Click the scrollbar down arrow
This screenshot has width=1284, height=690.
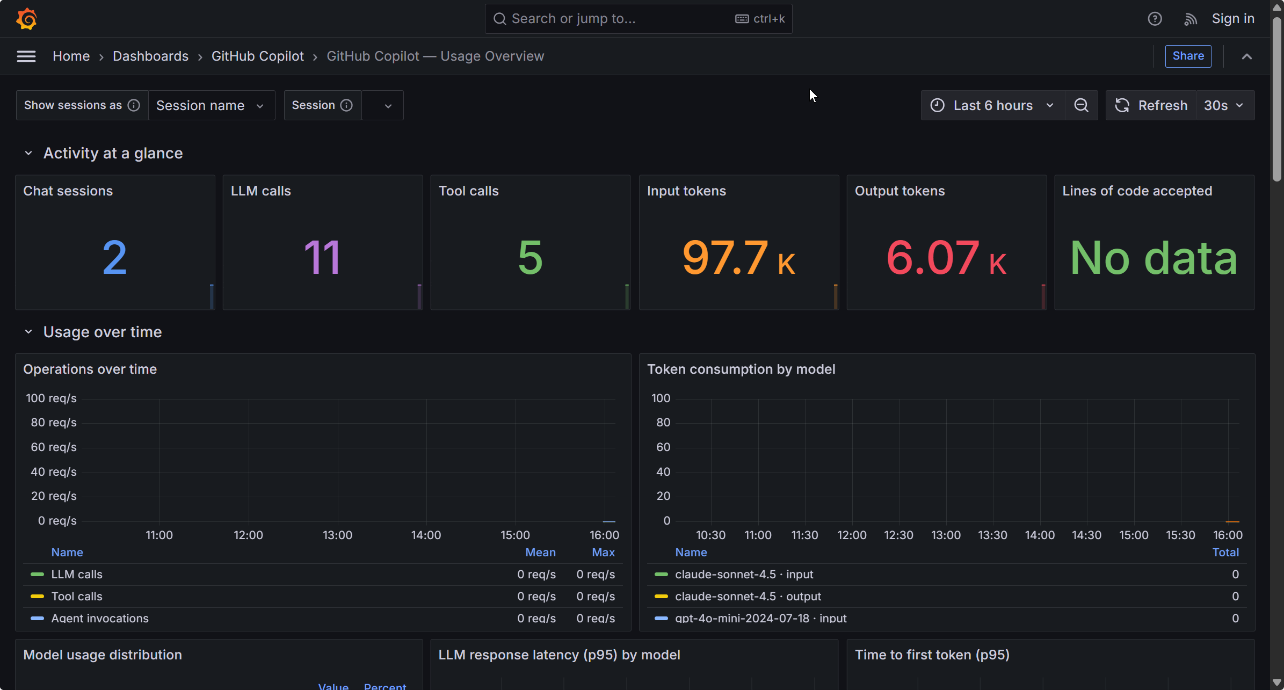click(1277, 683)
